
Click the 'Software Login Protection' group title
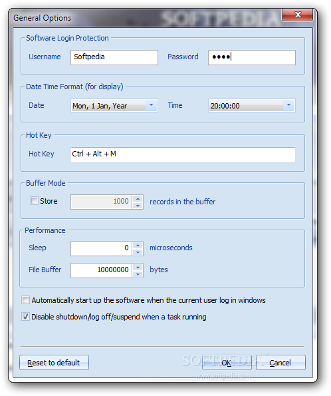pos(67,38)
